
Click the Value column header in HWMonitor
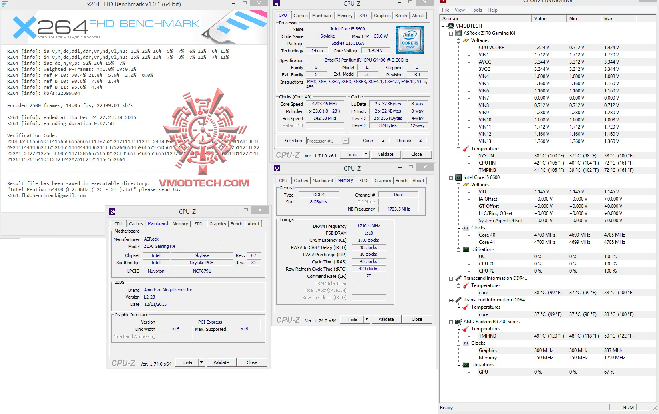pyautogui.click(x=548, y=19)
